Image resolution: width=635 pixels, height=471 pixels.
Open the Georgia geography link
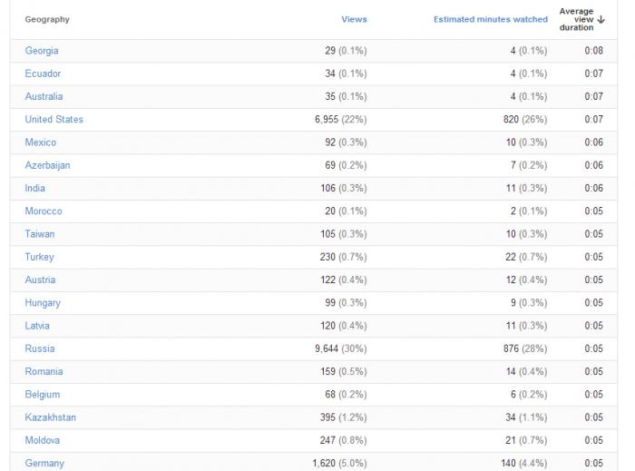(x=42, y=51)
